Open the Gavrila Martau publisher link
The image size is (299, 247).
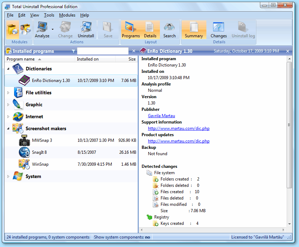pyautogui.click(x=161, y=116)
